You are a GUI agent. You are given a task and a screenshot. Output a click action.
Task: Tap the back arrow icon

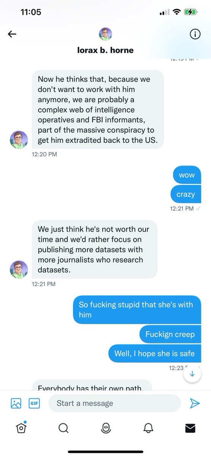(12, 34)
